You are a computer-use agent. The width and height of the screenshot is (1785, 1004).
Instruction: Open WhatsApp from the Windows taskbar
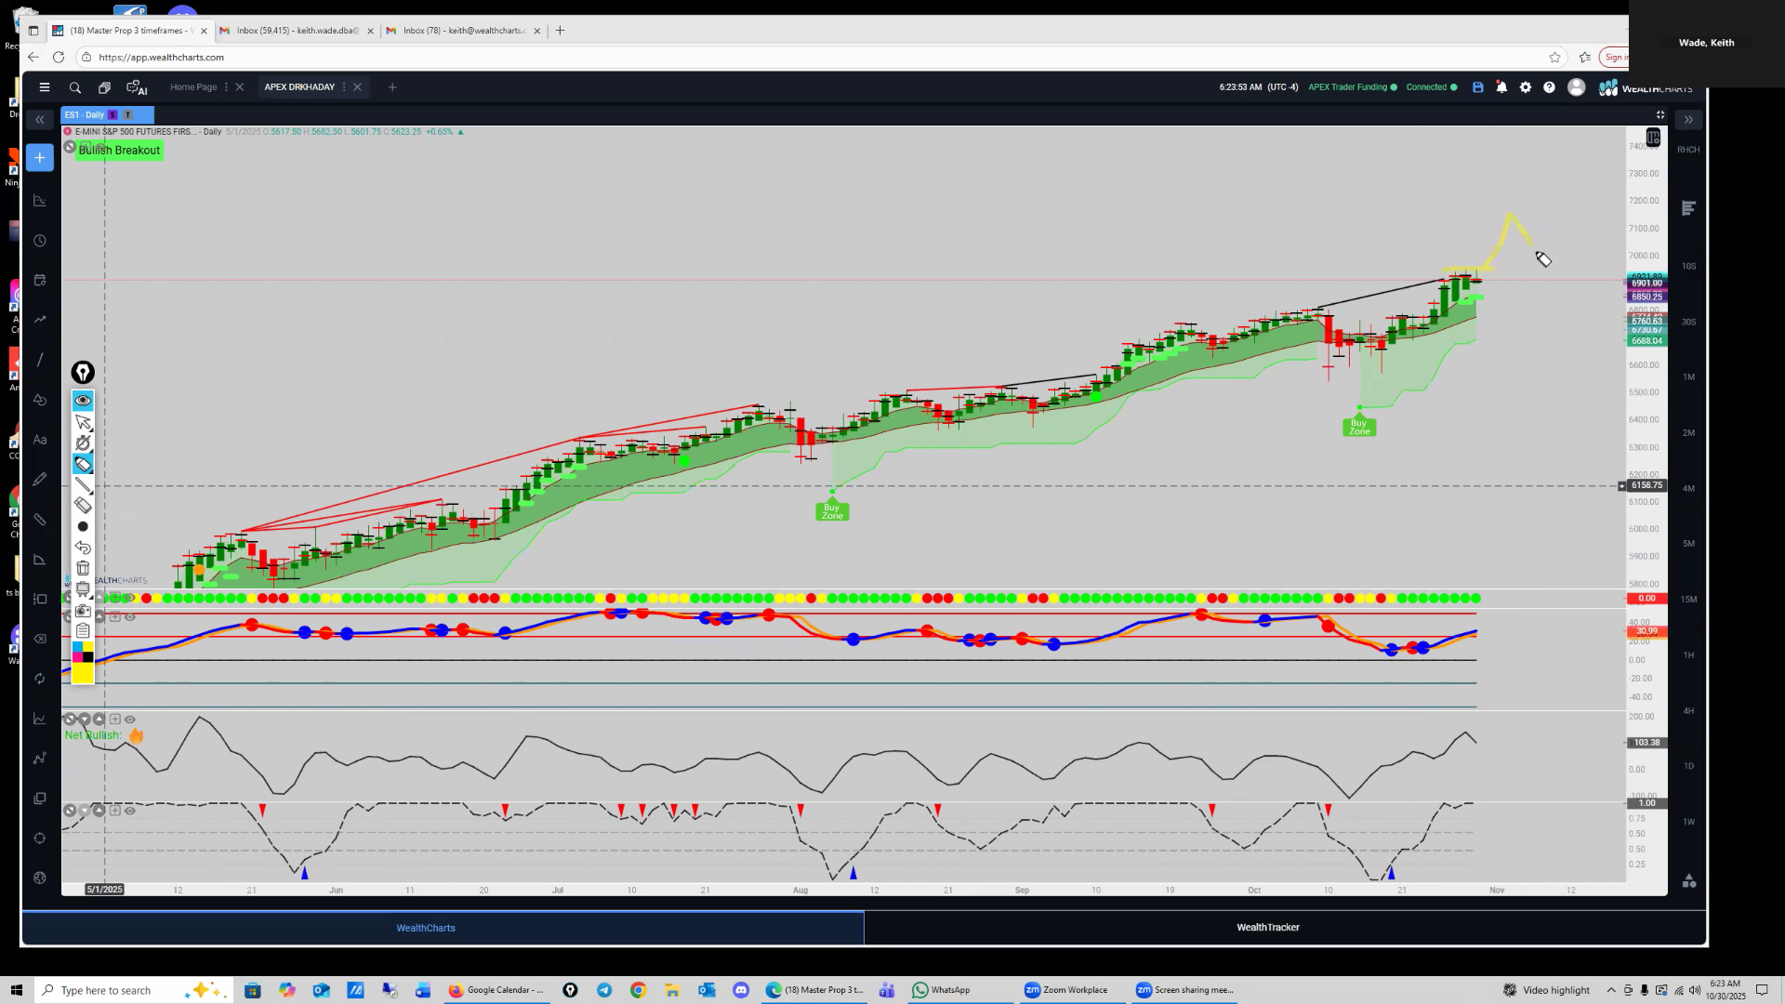[x=941, y=990]
